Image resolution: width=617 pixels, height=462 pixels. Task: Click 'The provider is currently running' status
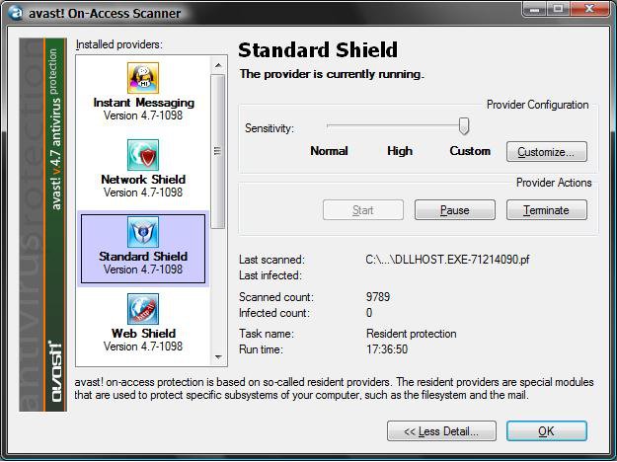pos(332,74)
